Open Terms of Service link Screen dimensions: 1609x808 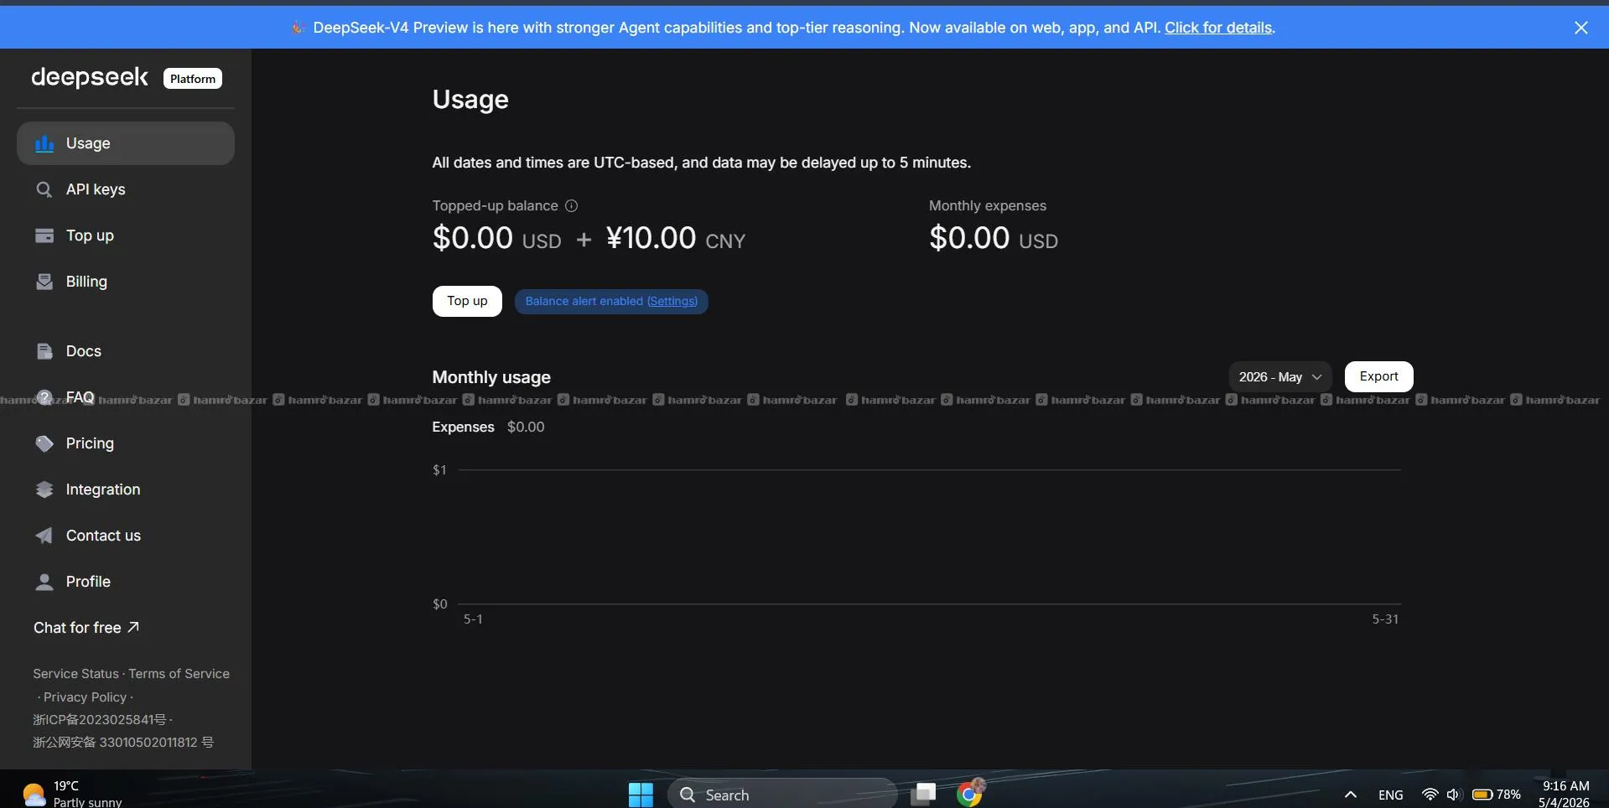point(179,674)
